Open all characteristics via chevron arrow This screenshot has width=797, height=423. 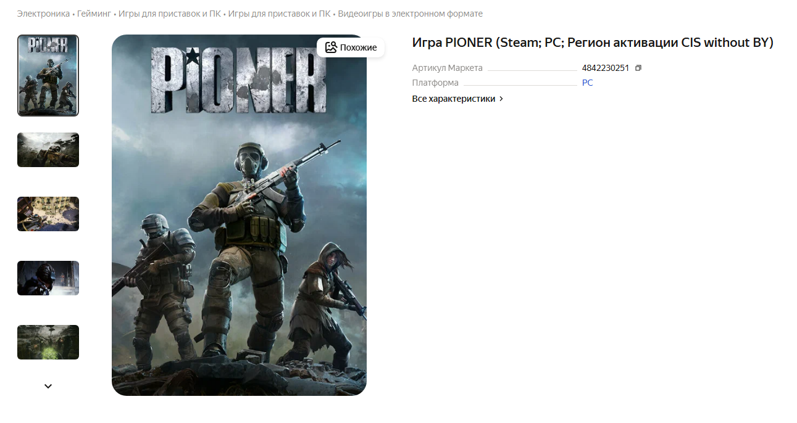[501, 99]
